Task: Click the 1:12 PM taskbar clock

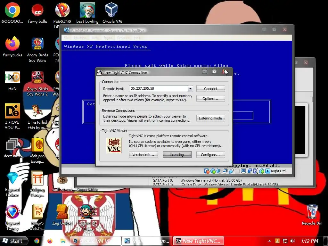Action: pos(310,241)
